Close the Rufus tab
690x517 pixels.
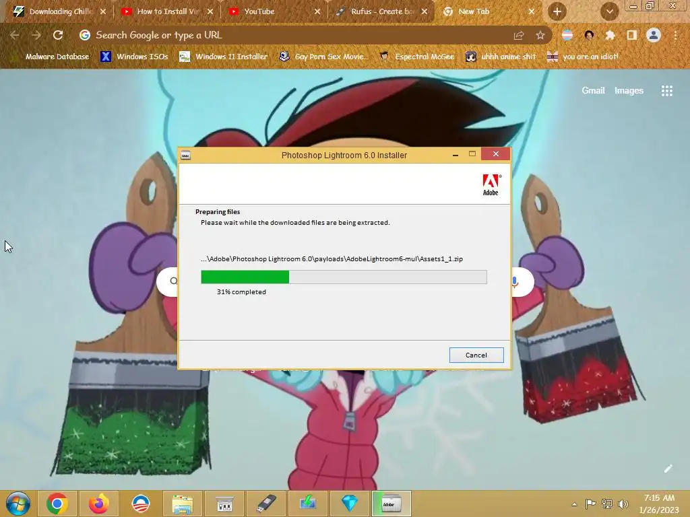pos(425,11)
